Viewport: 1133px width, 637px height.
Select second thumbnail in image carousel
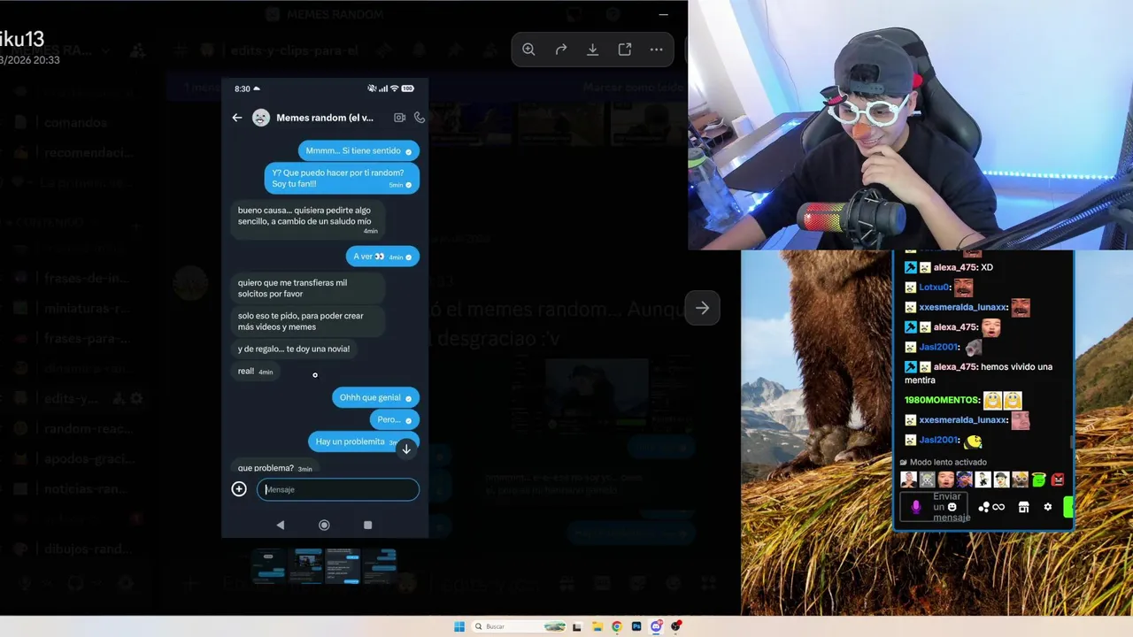(x=306, y=566)
